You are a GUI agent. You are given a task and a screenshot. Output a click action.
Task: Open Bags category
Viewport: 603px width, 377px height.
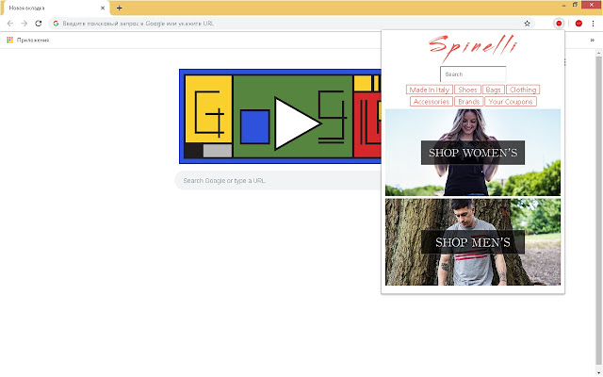(x=494, y=90)
